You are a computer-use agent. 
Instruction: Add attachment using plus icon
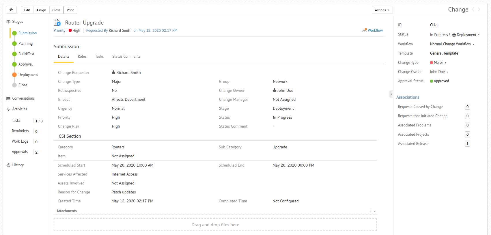coord(371,211)
